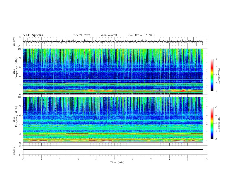Click the ch.1 color scale bar
Viewport: 232px width, 179px height.
[x=212, y=75]
